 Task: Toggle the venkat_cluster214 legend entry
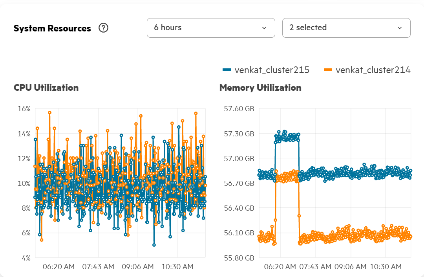367,70
